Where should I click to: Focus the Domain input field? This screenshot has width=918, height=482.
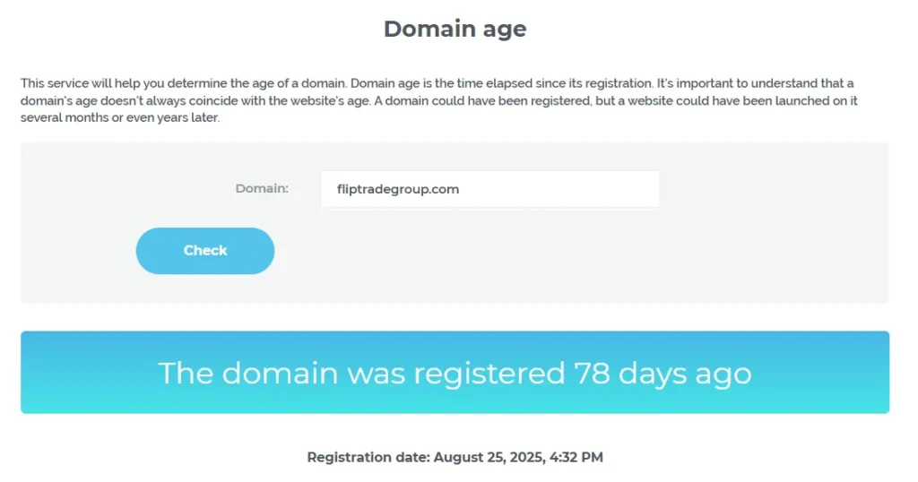489,189
